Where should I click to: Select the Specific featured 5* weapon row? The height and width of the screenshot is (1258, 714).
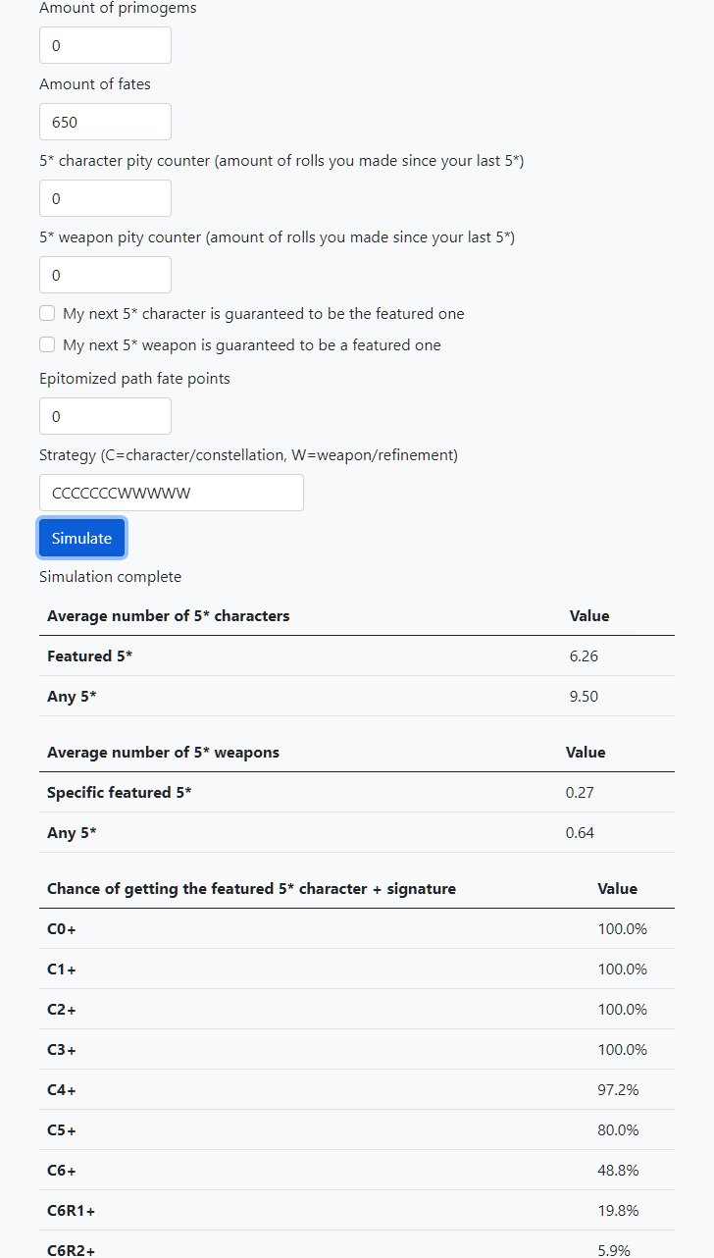click(x=357, y=792)
